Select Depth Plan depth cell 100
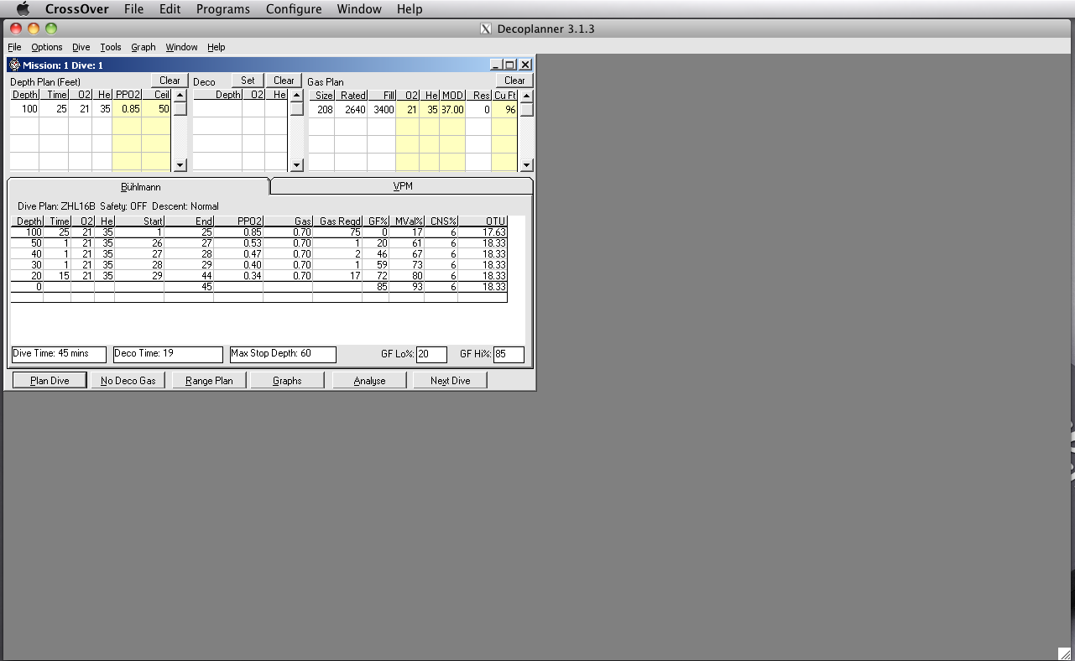1075x661 pixels. pyautogui.click(x=24, y=109)
